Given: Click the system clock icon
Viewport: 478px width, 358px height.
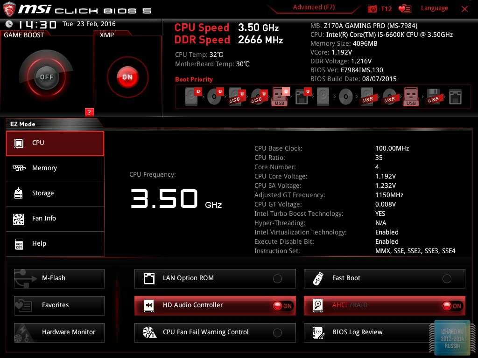Looking at the screenshot, I should pos(9,24).
